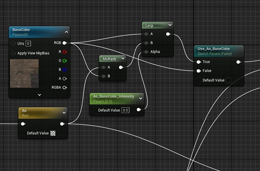Select the Multiply node title
Screen dimensions: 260x171
(110, 59)
